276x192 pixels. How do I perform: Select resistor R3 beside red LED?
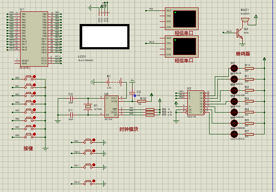249,101
